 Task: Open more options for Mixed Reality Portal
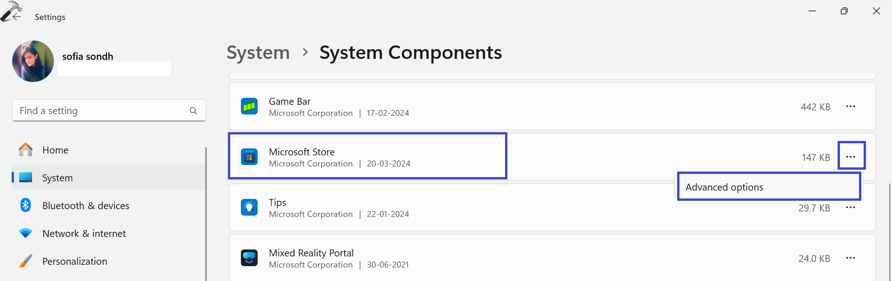[850, 258]
